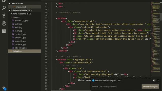Click "col text-center mb-3" on line 69
The image size is (162, 91).
pyautogui.click(x=94, y=71)
